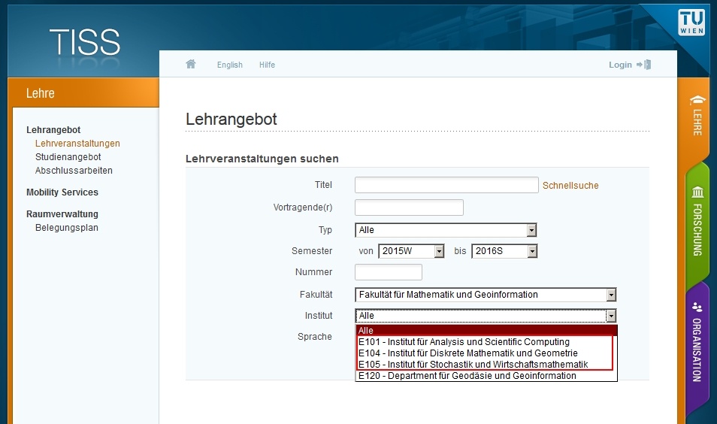
Task: Select E101 Institut für Analysis option
Action: tap(486, 341)
